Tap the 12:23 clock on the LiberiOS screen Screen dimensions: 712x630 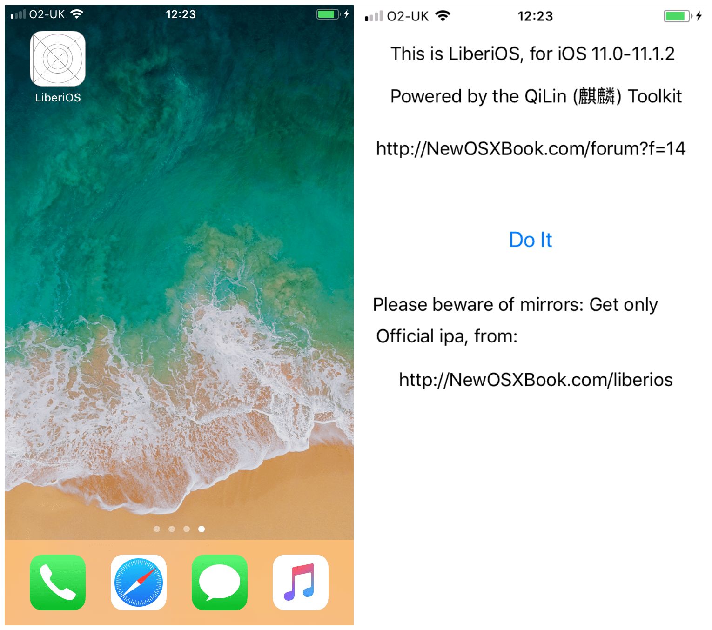coord(535,16)
